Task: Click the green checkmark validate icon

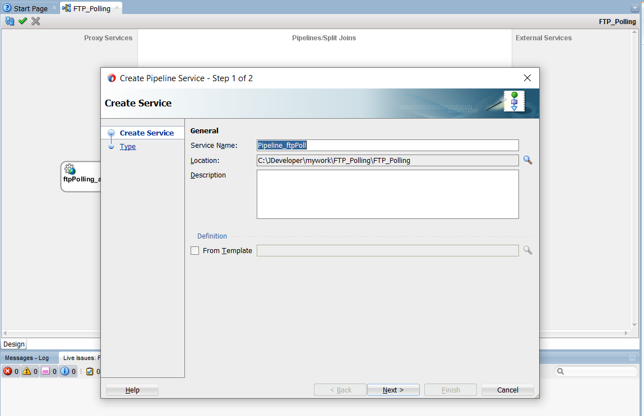Action: (x=22, y=21)
